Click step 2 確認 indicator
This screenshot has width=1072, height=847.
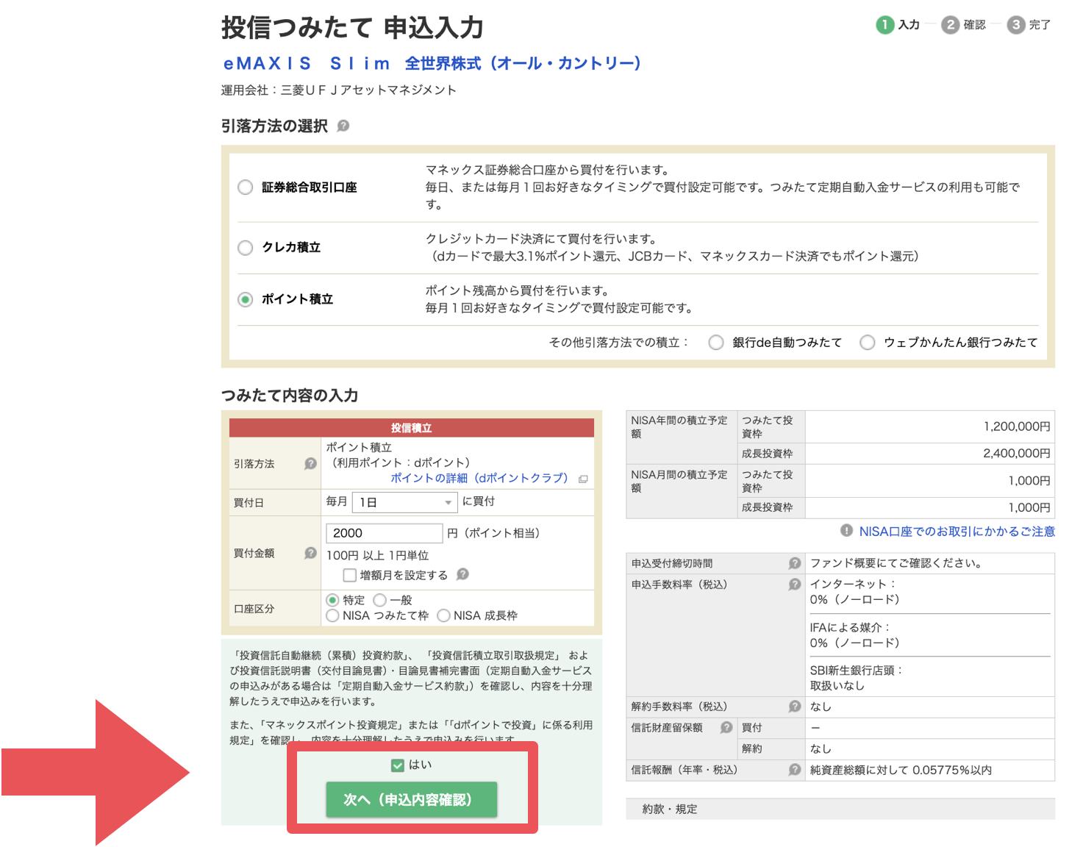(x=963, y=25)
